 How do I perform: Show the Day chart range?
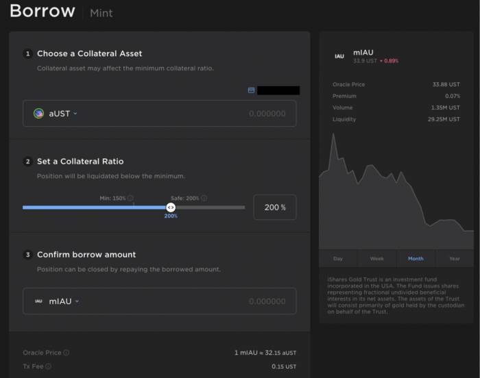click(x=338, y=259)
